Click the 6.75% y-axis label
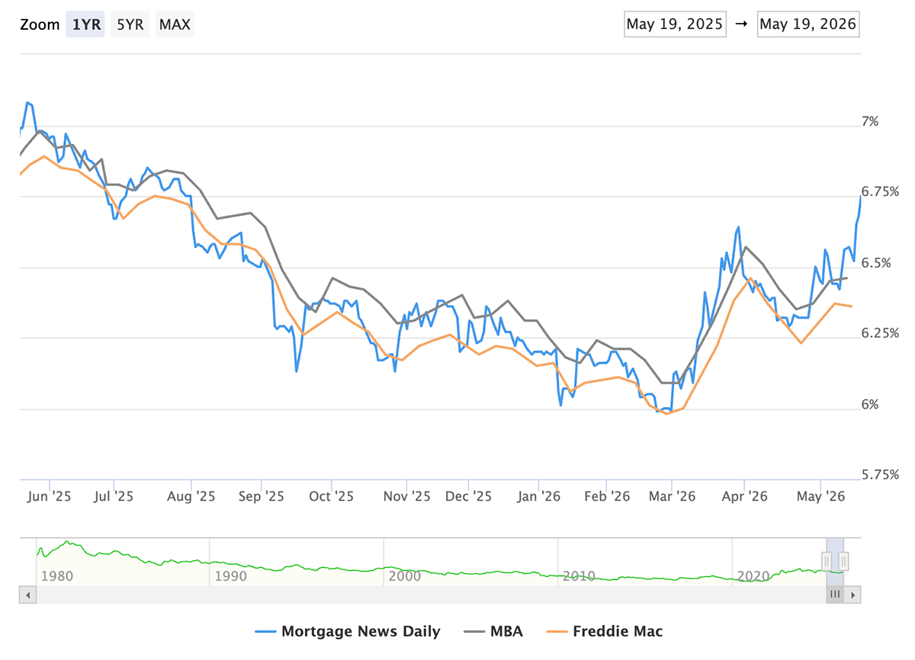 pyautogui.click(x=879, y=192)
